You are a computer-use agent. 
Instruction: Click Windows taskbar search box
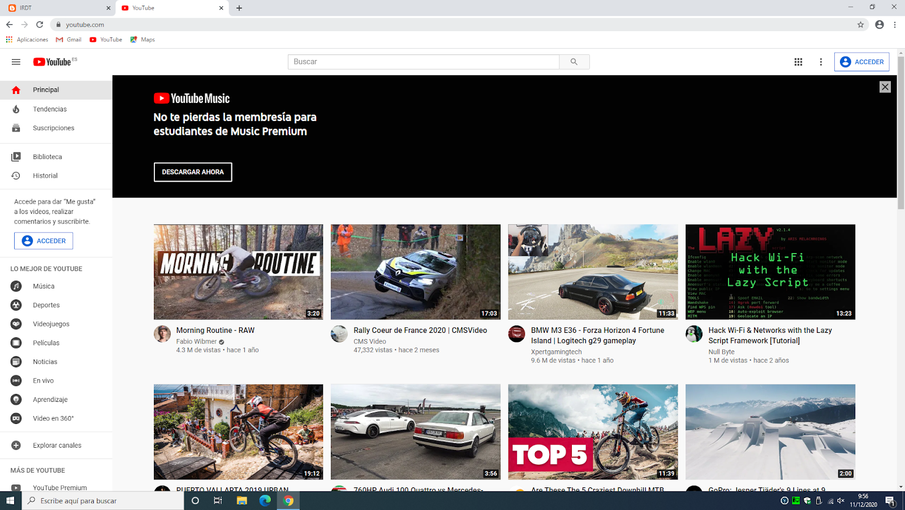pyautogui.click(x=103, y=500)
